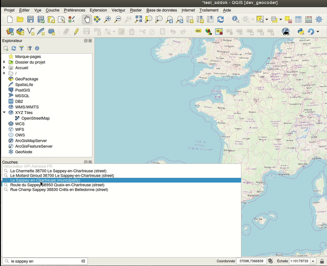Image resolution: width=327 pixels, height=266 pixels.
Task: Refresh the map canvas
Action: (x=220, y=19)
